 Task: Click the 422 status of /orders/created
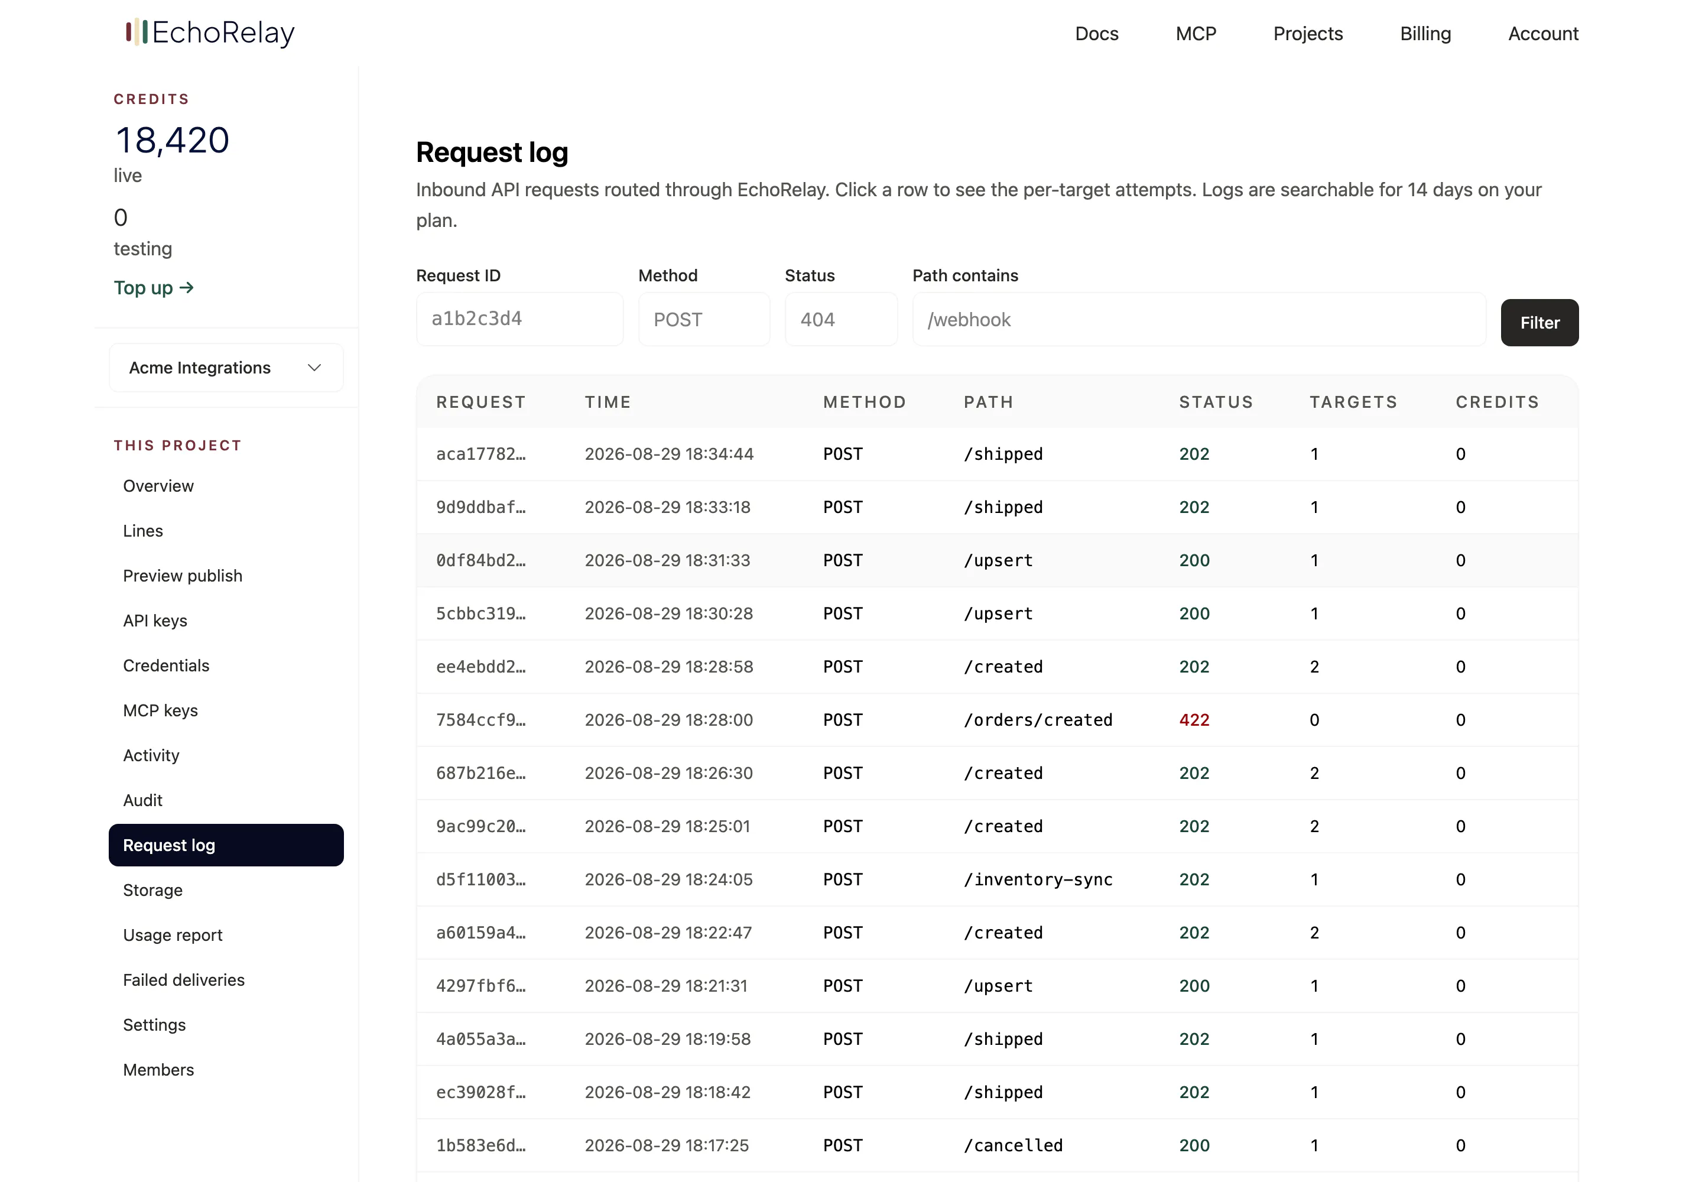1194,720
